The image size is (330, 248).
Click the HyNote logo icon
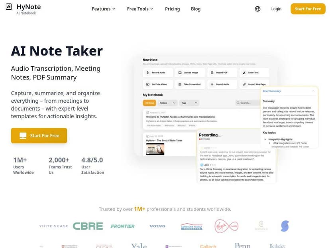pos(9,7)
